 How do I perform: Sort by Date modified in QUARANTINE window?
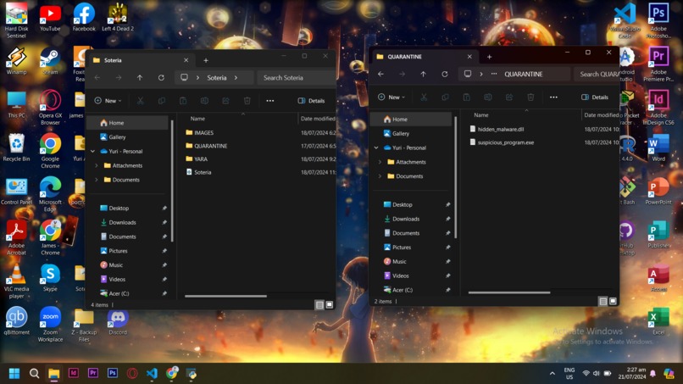coord(601,115)
